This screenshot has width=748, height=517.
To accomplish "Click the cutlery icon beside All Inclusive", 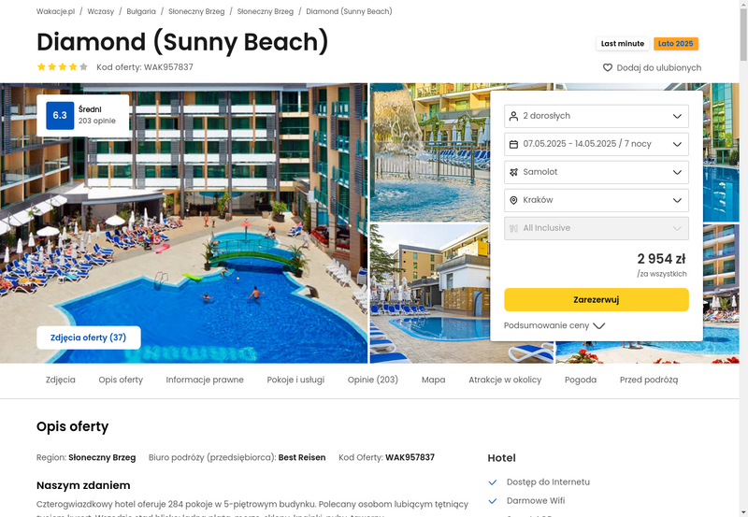I will [513, 228].
